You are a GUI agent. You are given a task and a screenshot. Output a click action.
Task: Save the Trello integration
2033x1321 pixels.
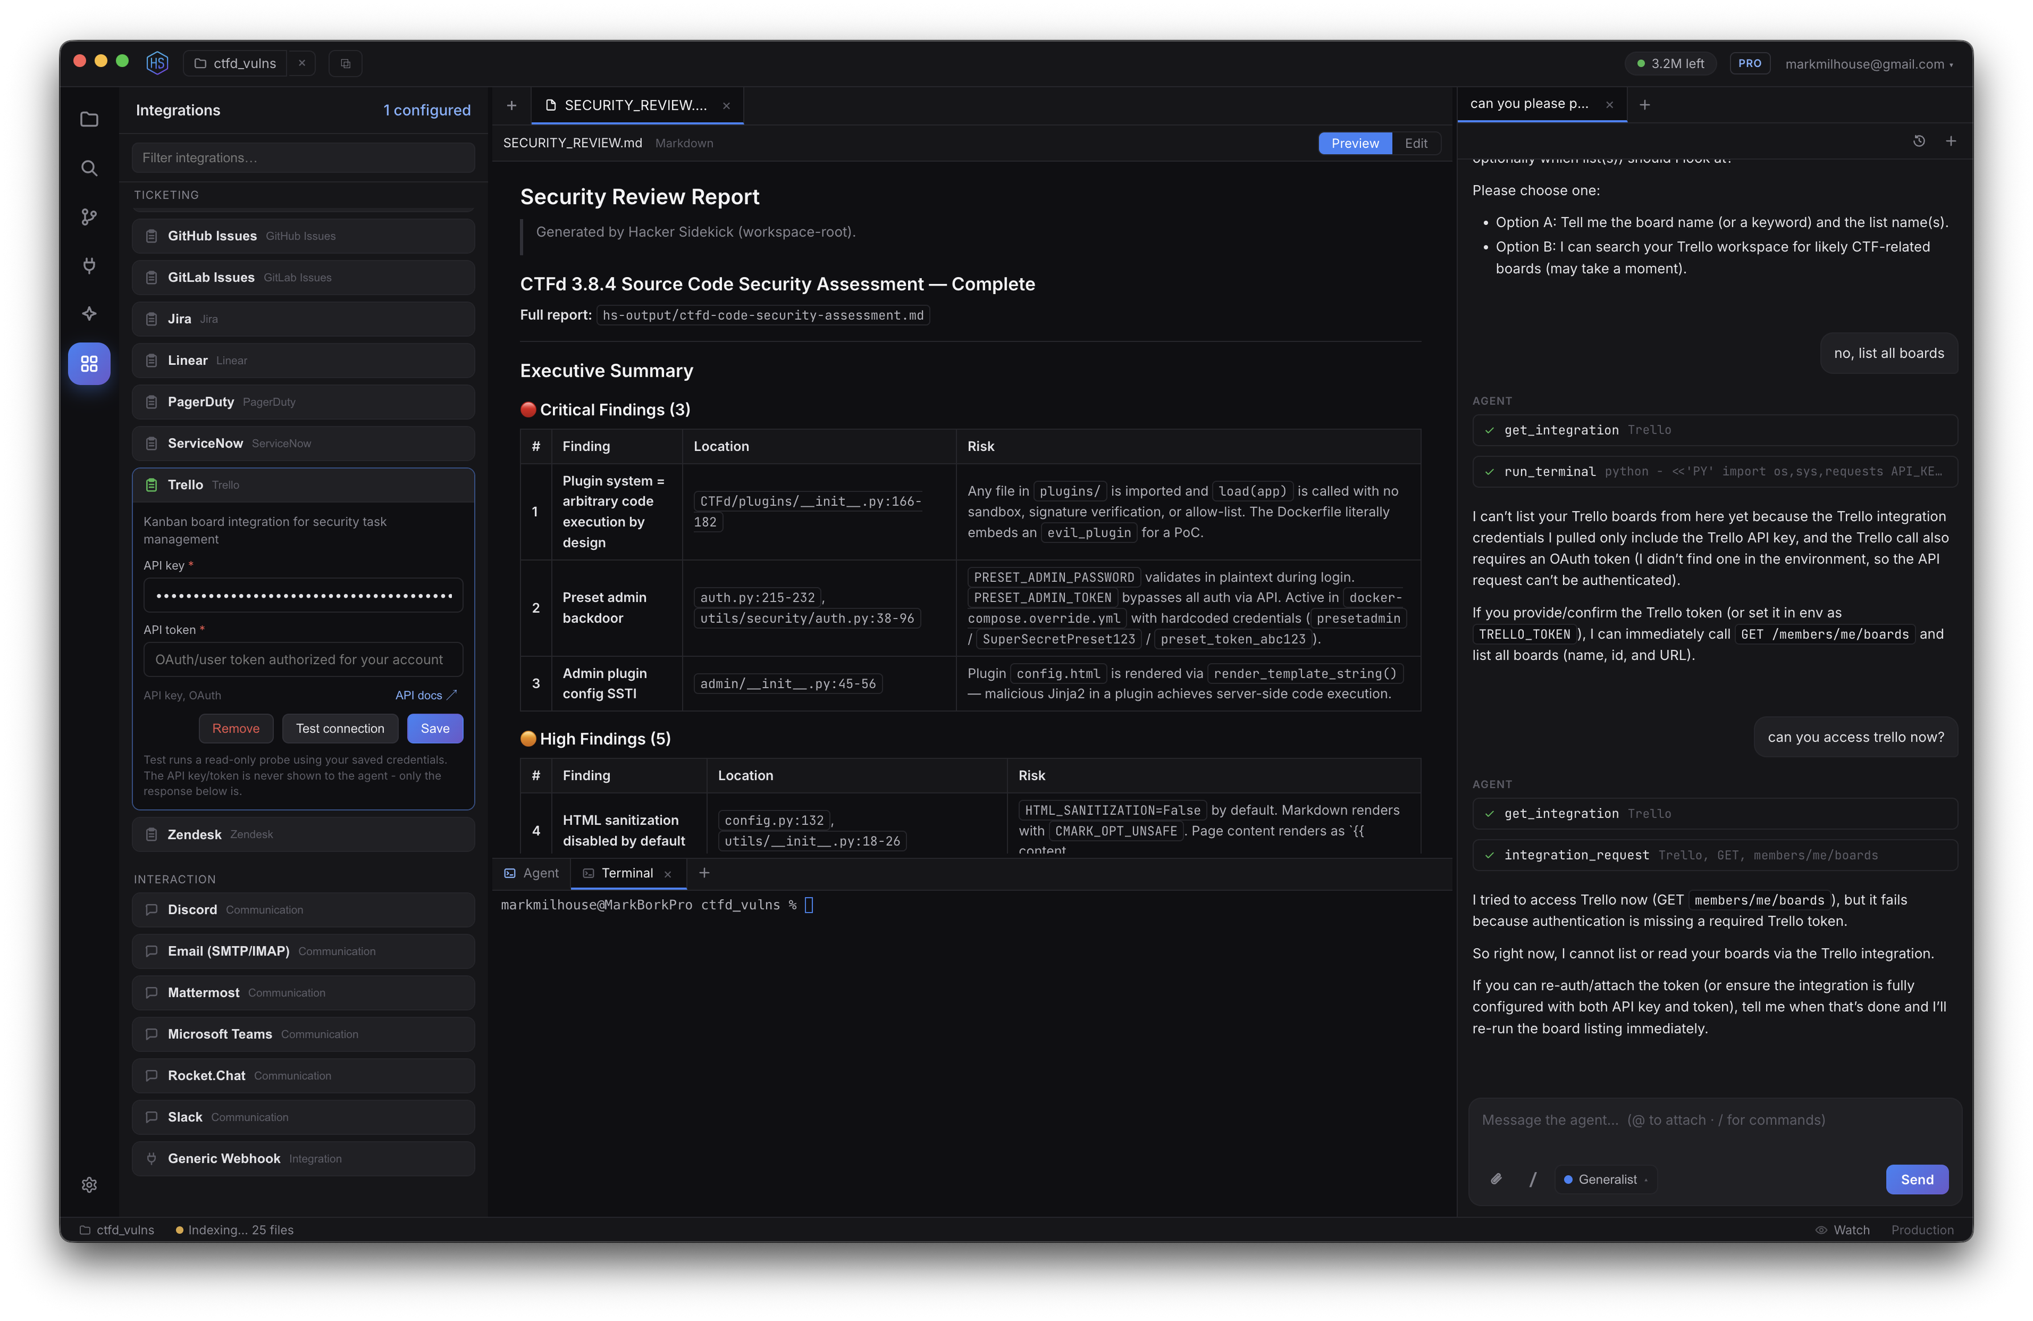click(435, 729)
